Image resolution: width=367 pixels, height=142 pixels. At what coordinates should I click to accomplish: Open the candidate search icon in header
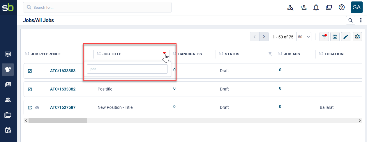(290, 8)
